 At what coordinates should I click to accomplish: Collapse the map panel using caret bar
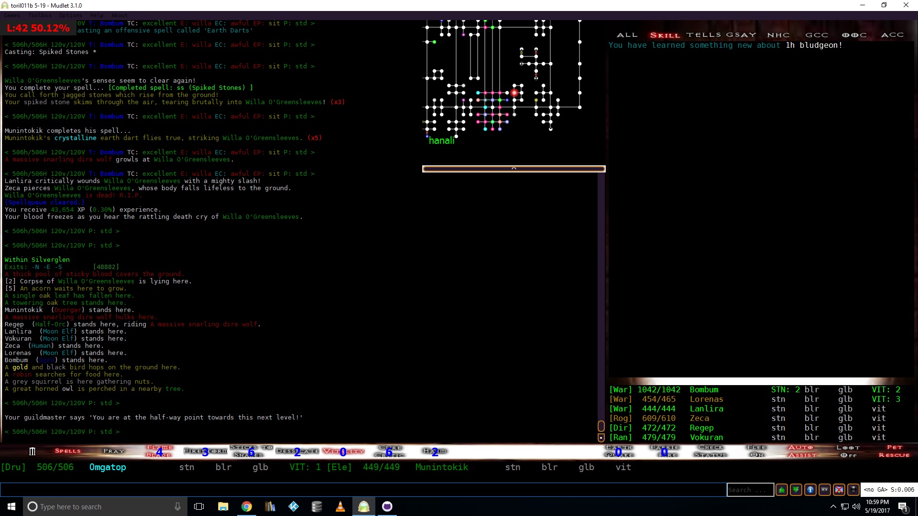(x=514, y=169)
